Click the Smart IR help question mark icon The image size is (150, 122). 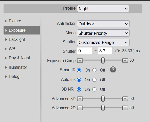pyautogui.click(x=113, y=69)
